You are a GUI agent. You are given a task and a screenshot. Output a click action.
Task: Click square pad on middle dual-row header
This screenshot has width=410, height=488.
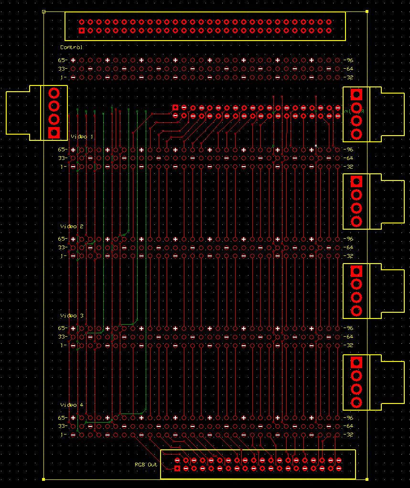tap(175, 107)
